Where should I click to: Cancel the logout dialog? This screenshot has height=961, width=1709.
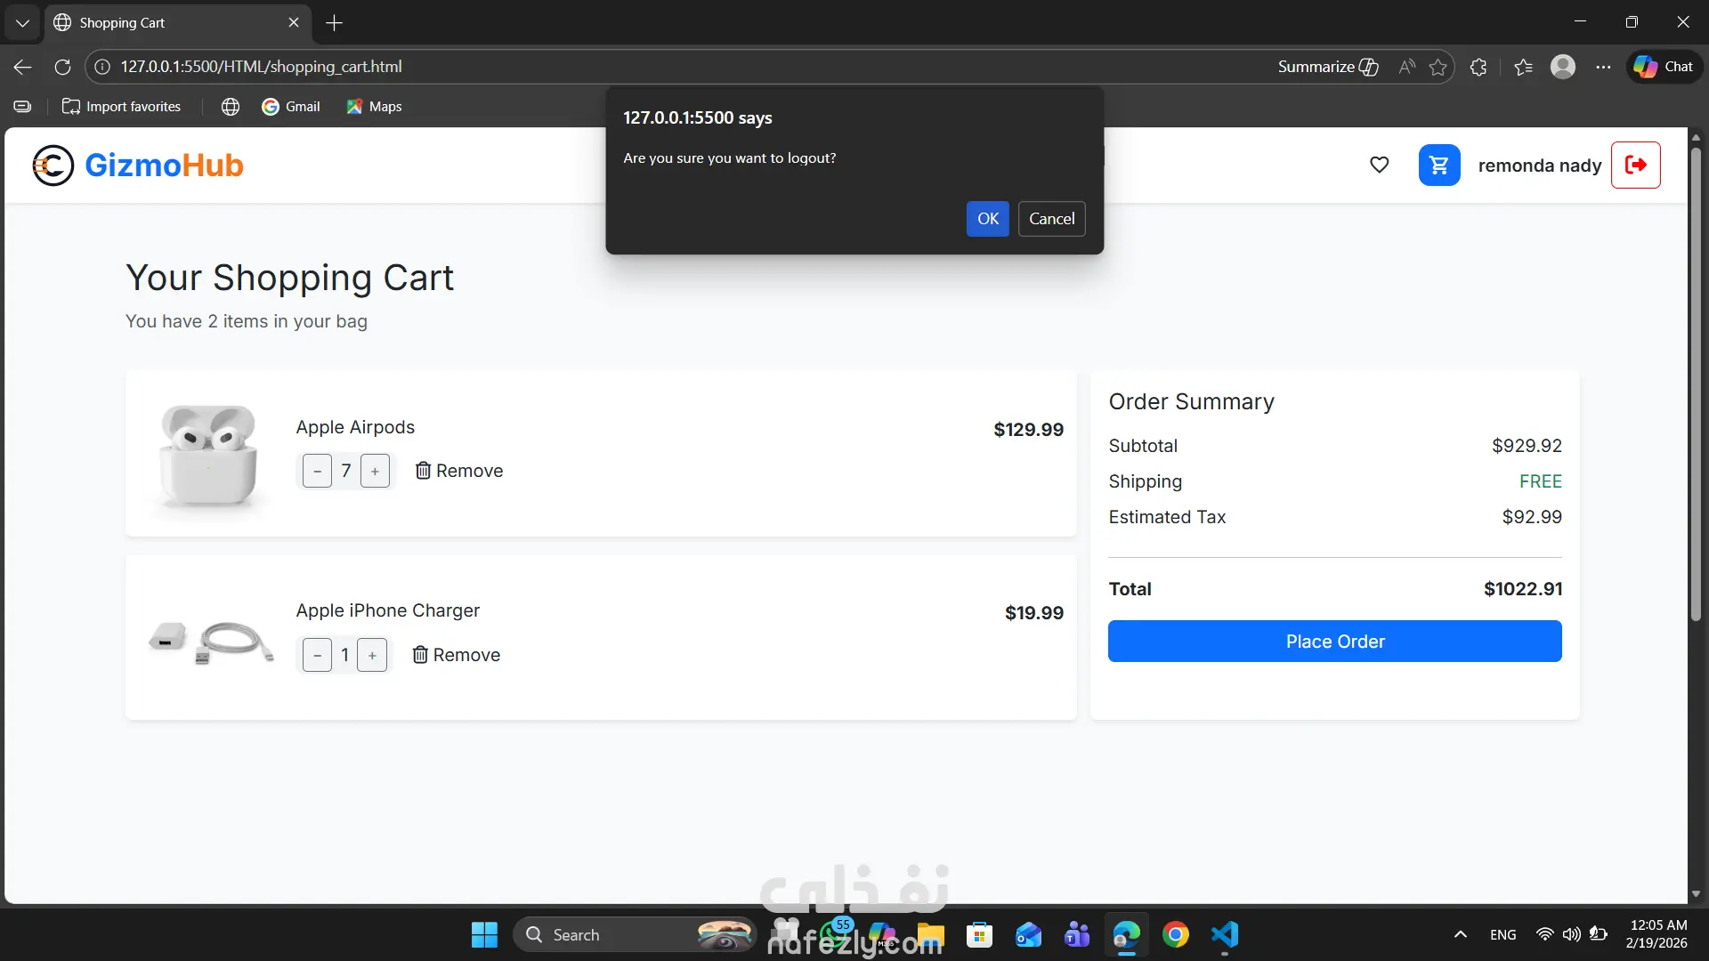click(1051, 219)
